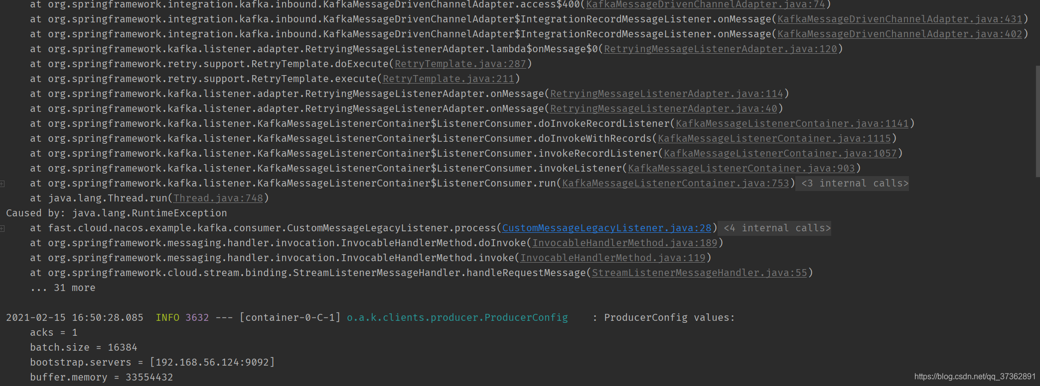The width and height of the screenshot is (1040, 386).
Task: Navigate to KafkaMessageListenerContainer.java:1141
Action: pos(792,124)
